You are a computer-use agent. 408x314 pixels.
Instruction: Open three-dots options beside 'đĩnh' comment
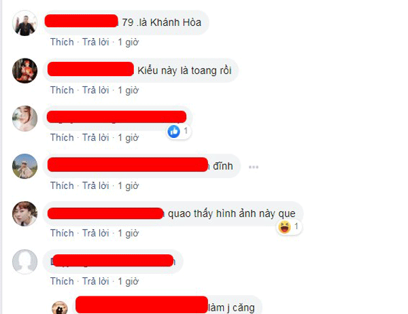tap(254, 167)
